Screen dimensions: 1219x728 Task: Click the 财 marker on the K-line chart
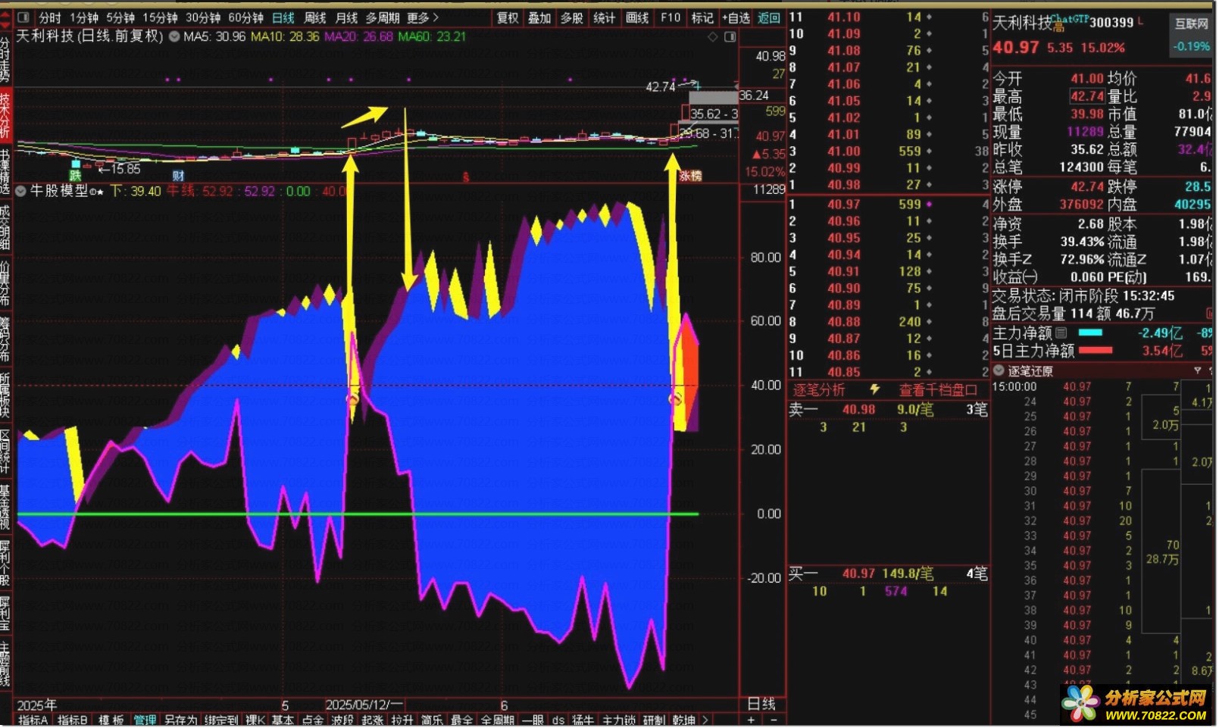pyautogui.click(x=178, y=176)
